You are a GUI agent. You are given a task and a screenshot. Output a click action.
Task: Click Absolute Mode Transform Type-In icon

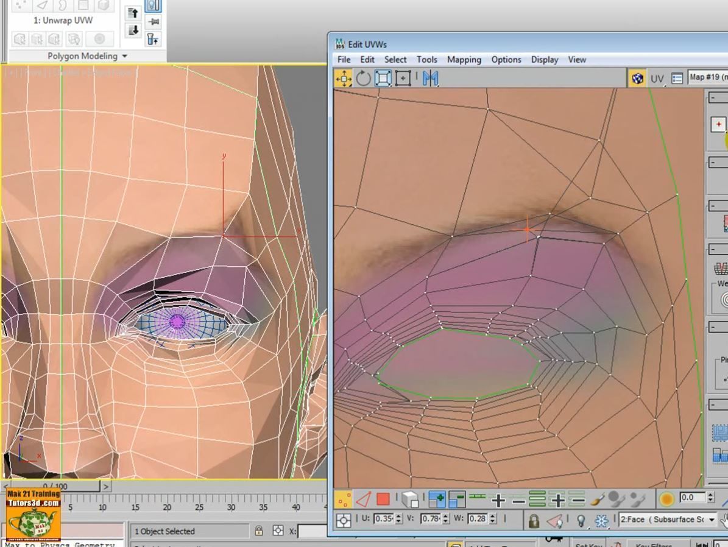point(278,531)
